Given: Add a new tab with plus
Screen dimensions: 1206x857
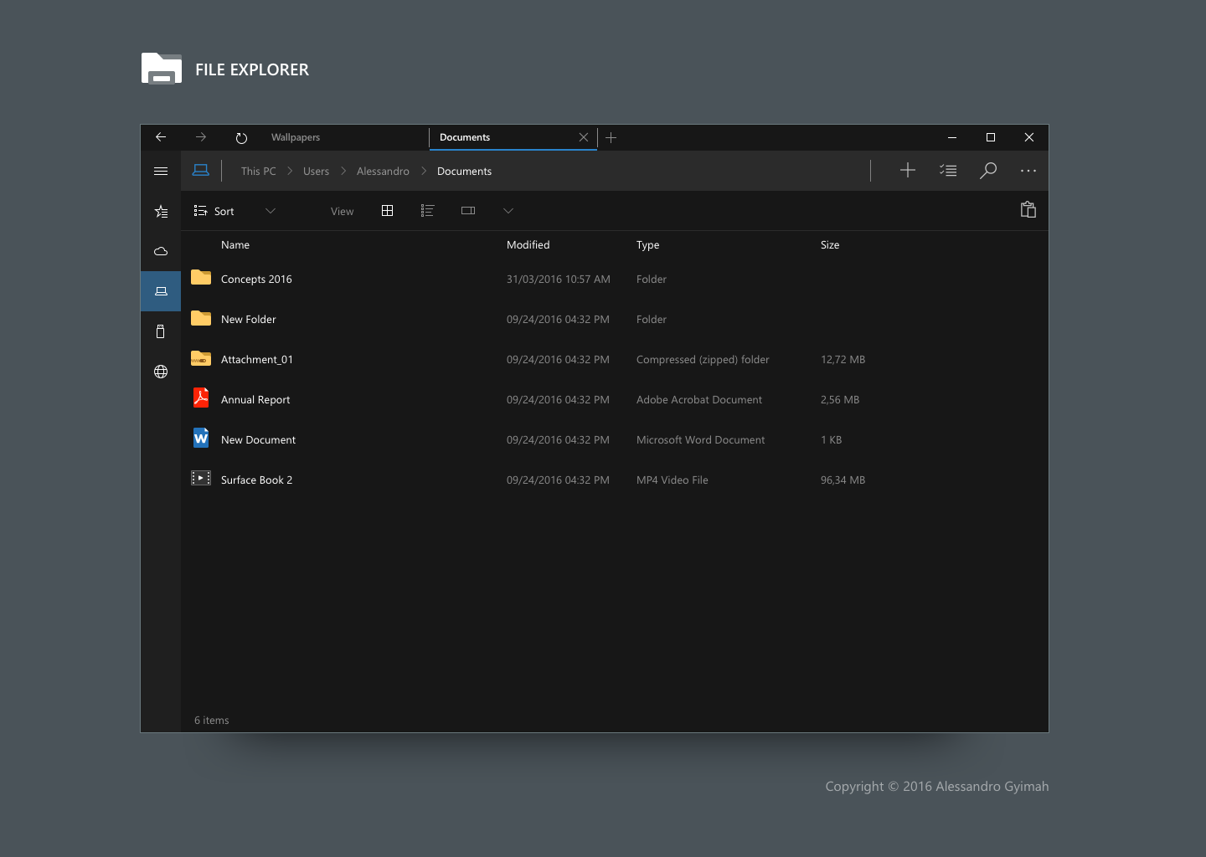Looking at the screenshot, I should (611, 137).
